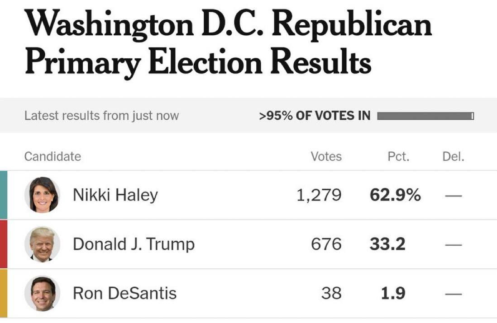The width and height of the screenshot is (497, 323).
Task: Click the Del. column header
Action: (453, 157)
